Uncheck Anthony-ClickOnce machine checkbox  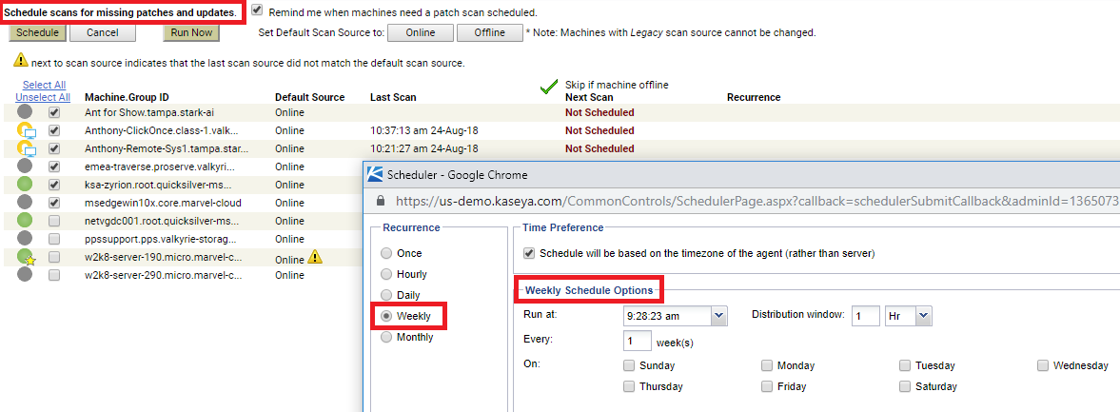(54, 130)
